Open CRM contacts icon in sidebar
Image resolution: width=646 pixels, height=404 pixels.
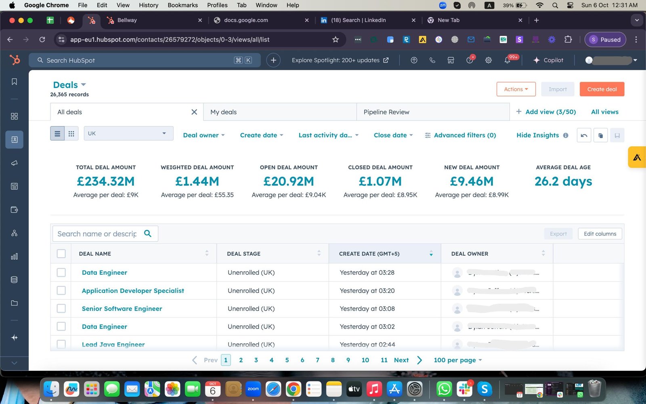click(x=14, y=139)
